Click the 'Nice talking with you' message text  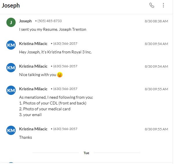coord(37,75)
